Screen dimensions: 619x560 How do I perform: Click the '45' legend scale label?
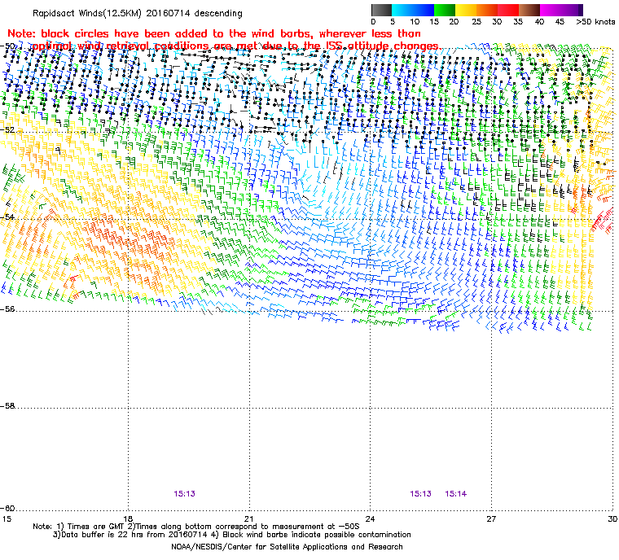point(560,22)
